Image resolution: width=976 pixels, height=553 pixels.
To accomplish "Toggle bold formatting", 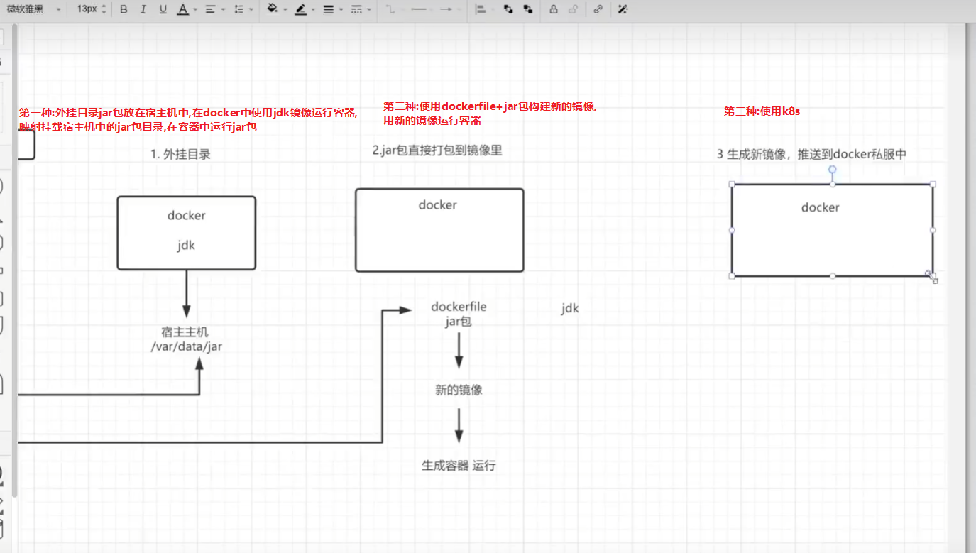I will (x=124, y=9).
